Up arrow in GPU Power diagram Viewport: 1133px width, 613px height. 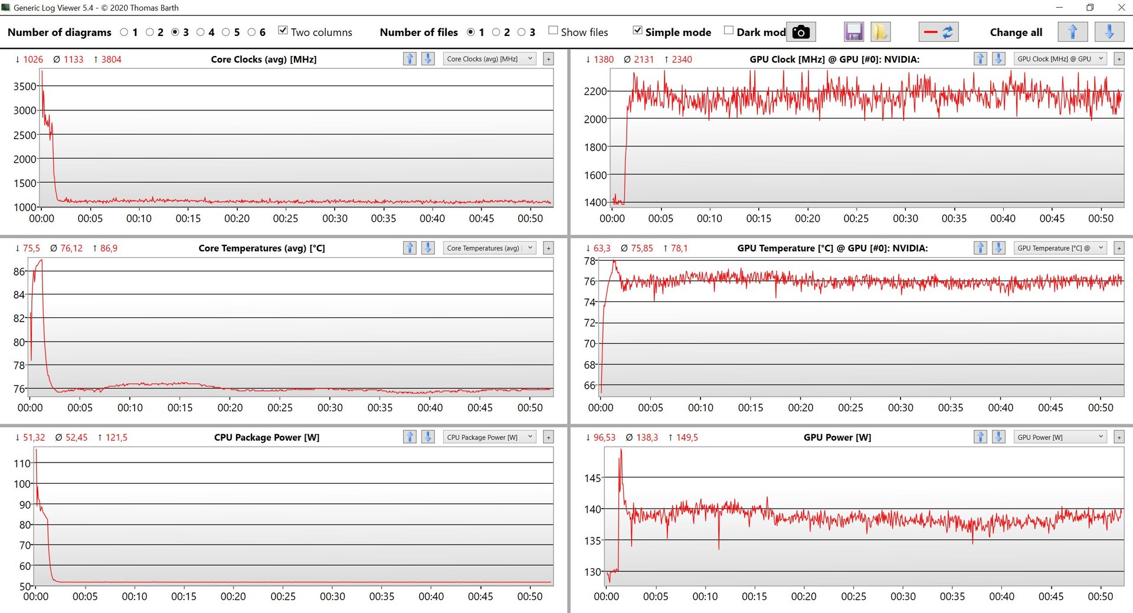[x=980, y=437]
